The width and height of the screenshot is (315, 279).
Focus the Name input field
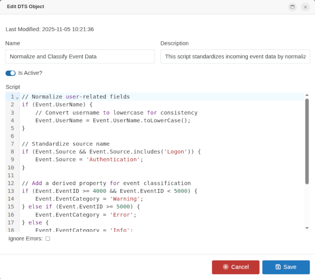80,57
